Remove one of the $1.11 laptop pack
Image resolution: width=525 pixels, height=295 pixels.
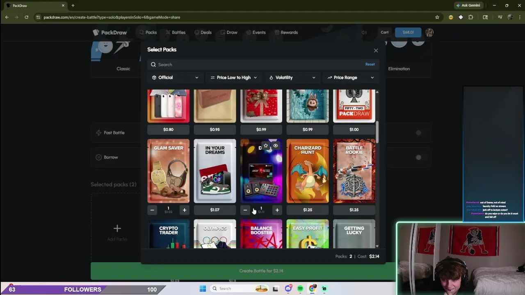tap(245, 210)
